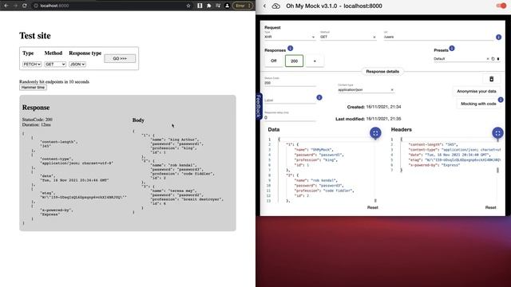
Task: Show info on Mocking with code
Action: (x=501, y=100)
